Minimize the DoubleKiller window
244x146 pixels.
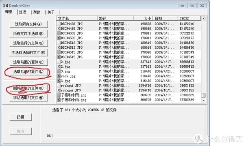tap(182, 6)
